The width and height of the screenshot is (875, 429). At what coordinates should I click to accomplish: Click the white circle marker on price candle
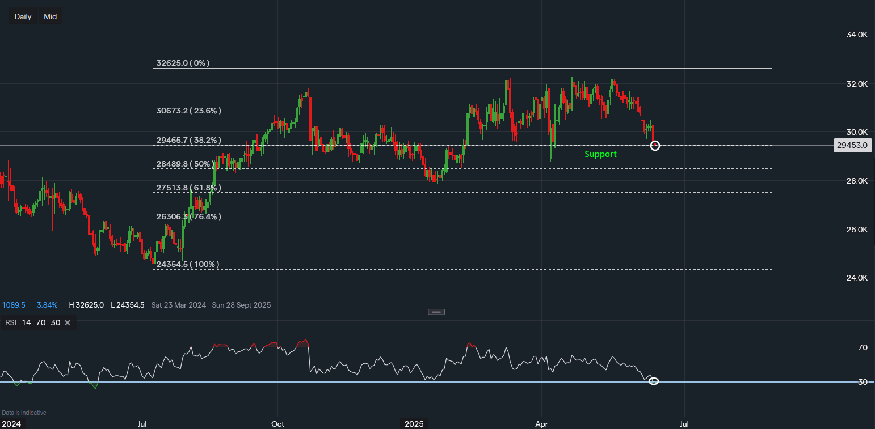655,146
